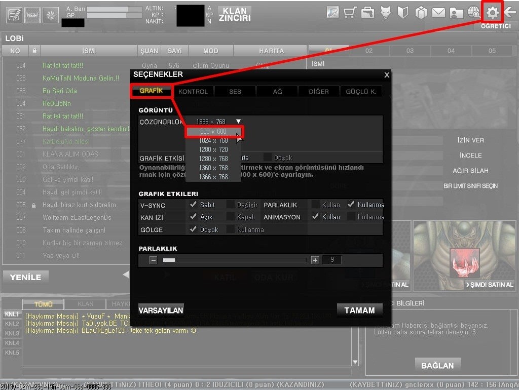Click the second top-left square icon
This screenshot has height=390, width=519.
pos(32,15)
